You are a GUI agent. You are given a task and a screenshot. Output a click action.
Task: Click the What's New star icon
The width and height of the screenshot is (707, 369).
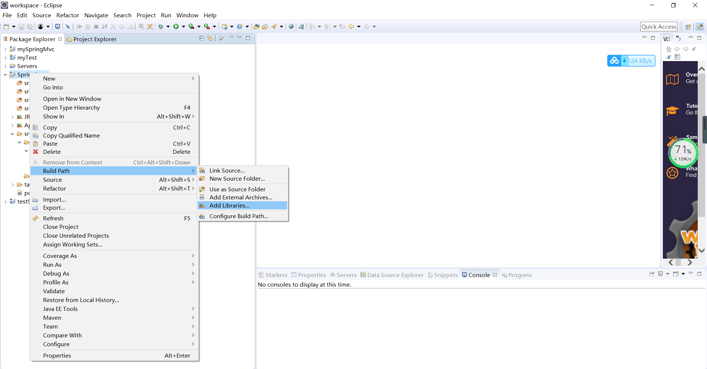tap(672, 173)
